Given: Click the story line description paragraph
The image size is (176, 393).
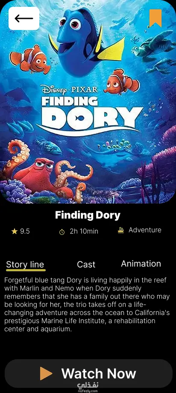Looking at the screenshot, I should pos(87,305).
